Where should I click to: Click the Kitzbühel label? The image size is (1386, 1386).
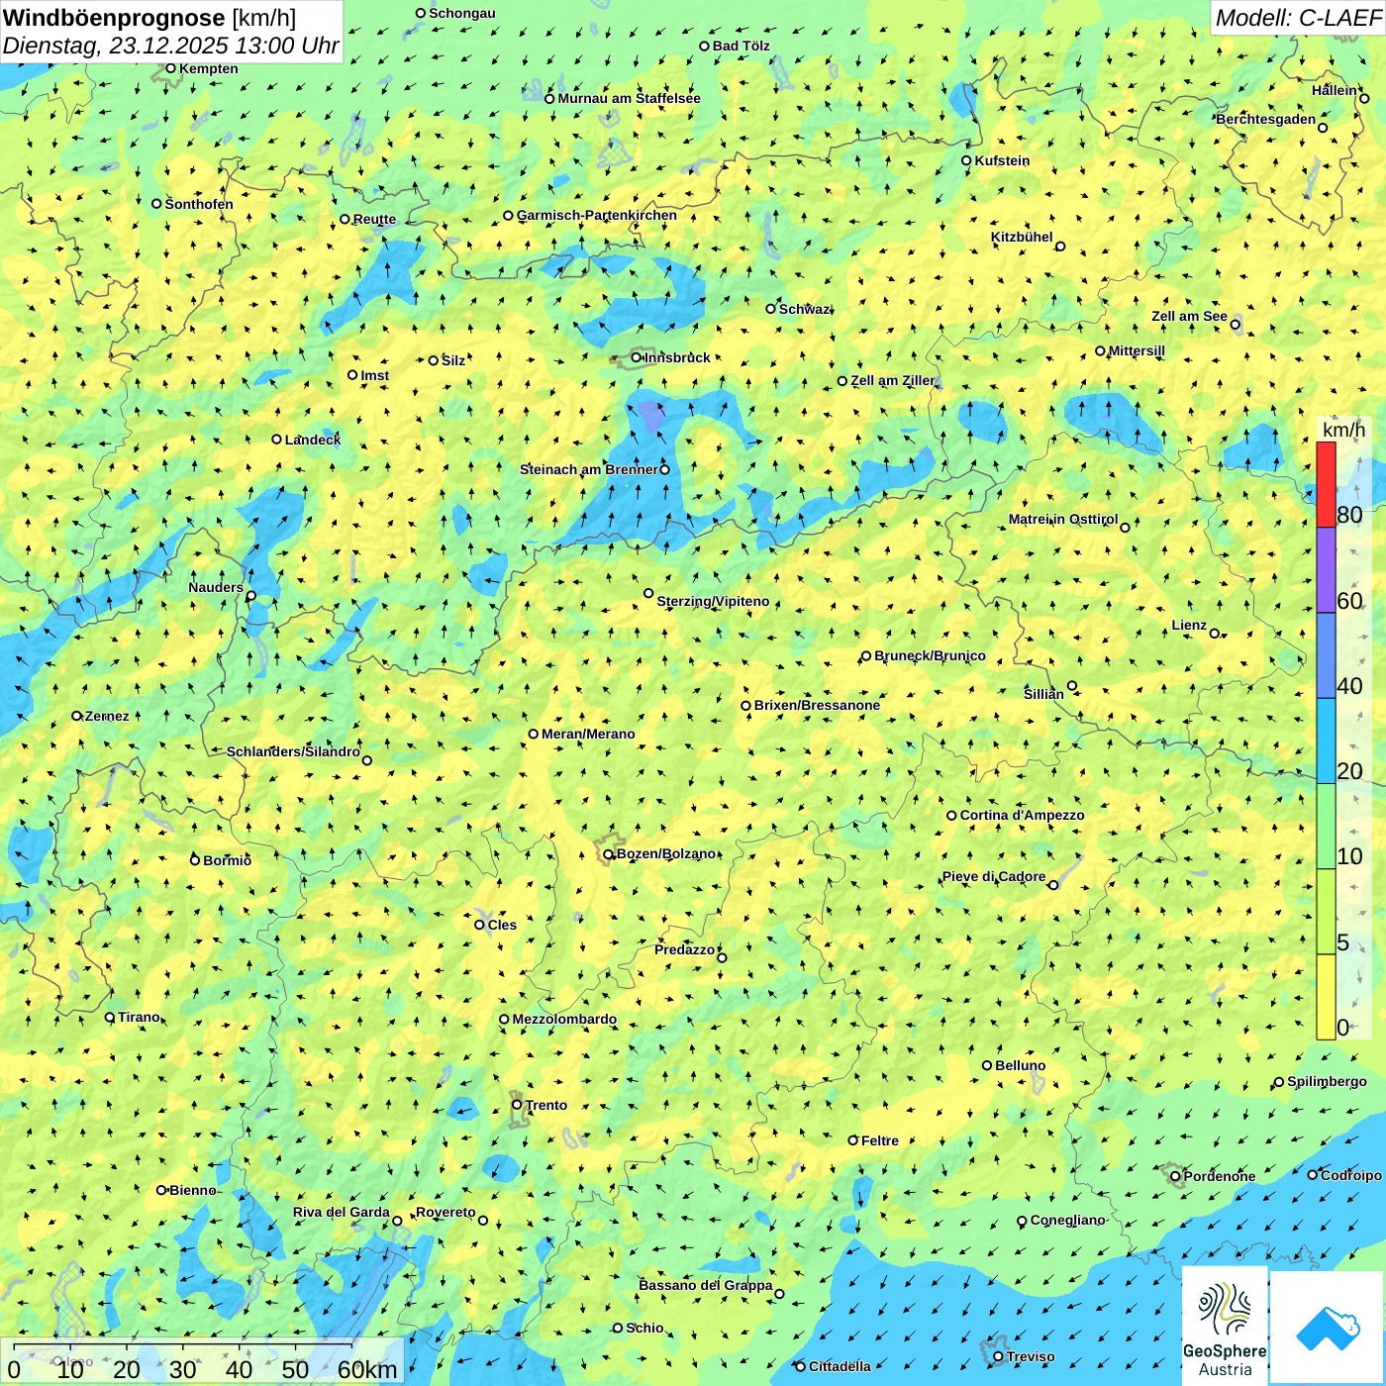click(x=1022, y=237)
